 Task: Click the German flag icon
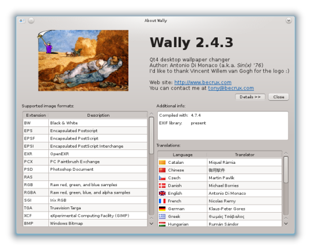(x=162, y=209)
